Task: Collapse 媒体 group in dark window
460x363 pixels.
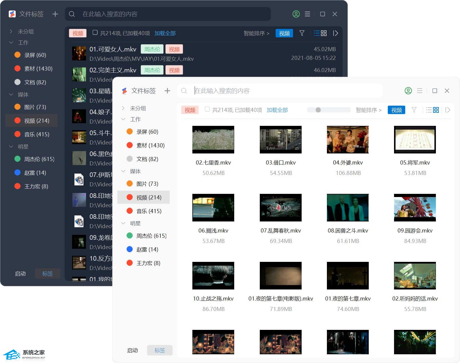Action: point(11,94)
